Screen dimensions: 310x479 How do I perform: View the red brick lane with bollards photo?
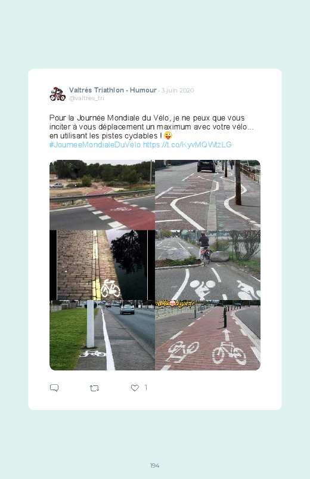pos(207,335)
